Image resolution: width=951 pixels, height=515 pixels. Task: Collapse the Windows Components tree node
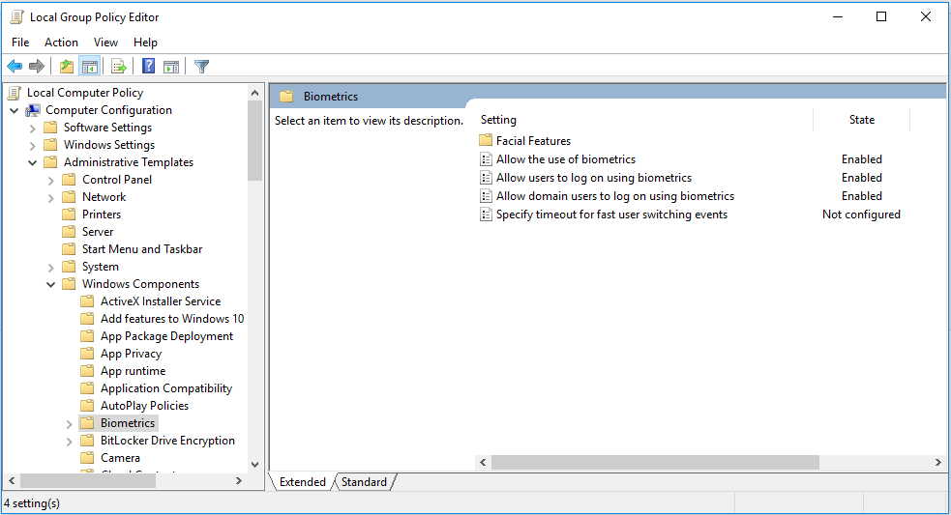coord(51,284)
